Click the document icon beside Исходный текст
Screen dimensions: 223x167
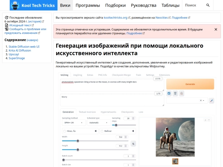click(7, 25)
